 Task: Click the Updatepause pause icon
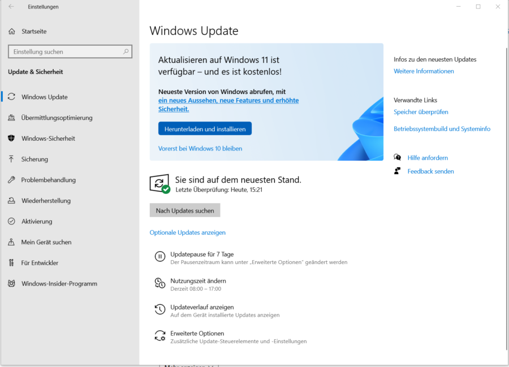coord(159,257)
